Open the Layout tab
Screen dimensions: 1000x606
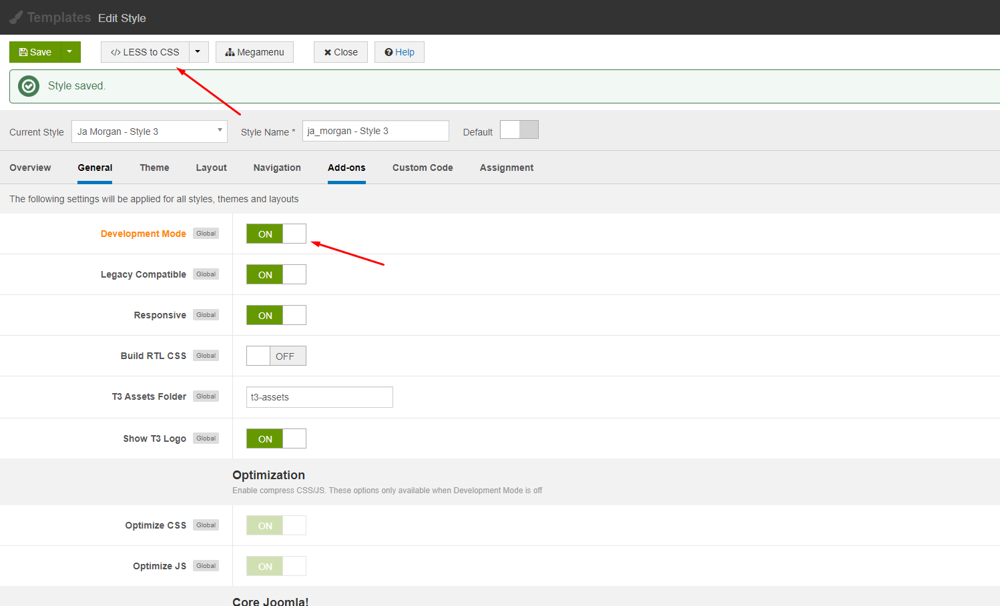point(212,168)
